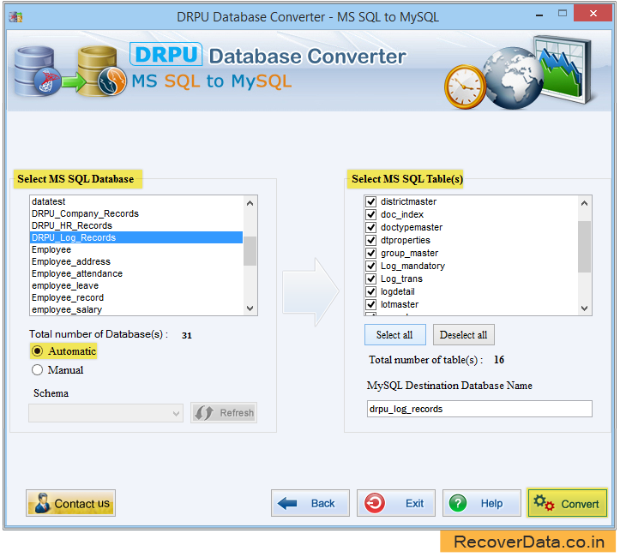Click the clock and globe banner graphic
Image resolution: width=620 pixels, height=557 pixels.
[x=519, y=74]
